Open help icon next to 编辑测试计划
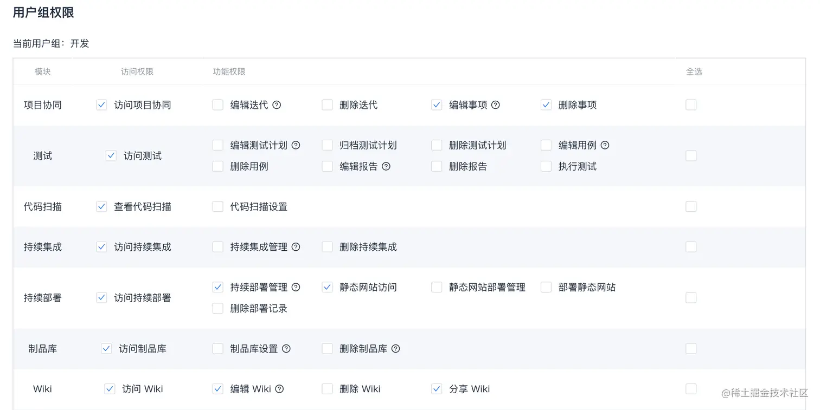 click(x=296, y=145)
